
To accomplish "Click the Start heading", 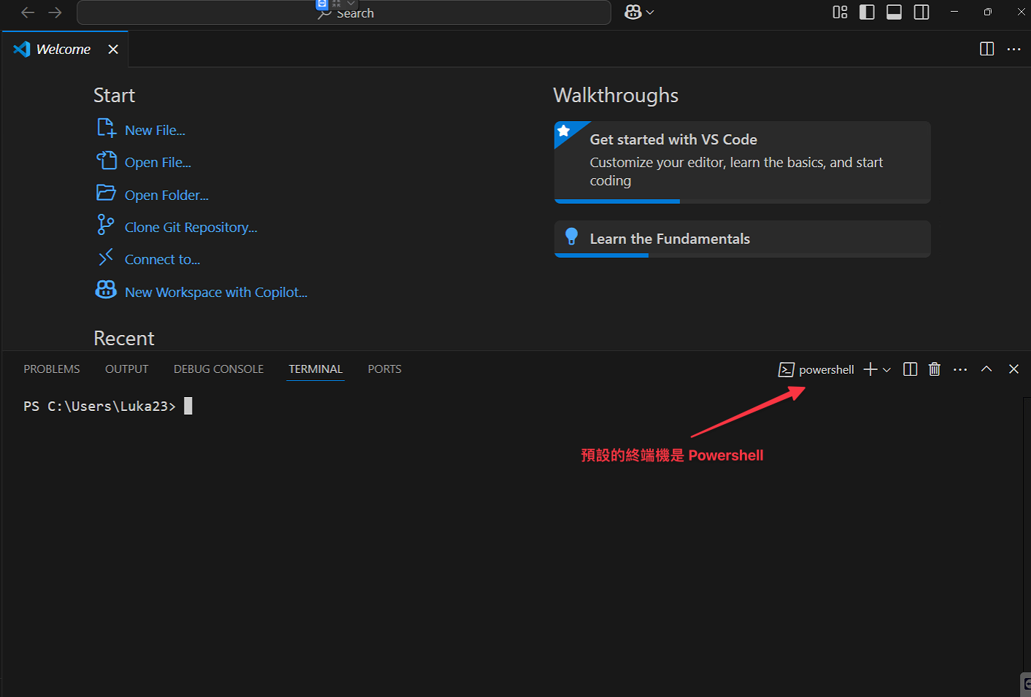I will coord(115,96).
